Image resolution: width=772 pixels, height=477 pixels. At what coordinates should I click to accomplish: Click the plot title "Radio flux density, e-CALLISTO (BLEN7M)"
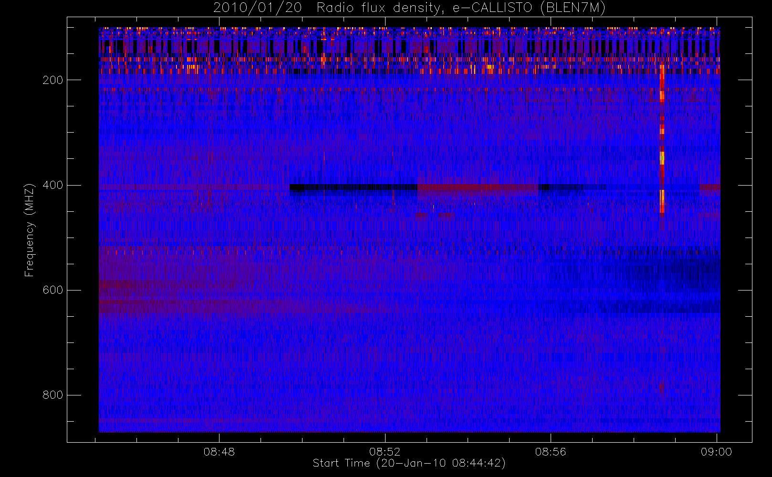[461, 8]
